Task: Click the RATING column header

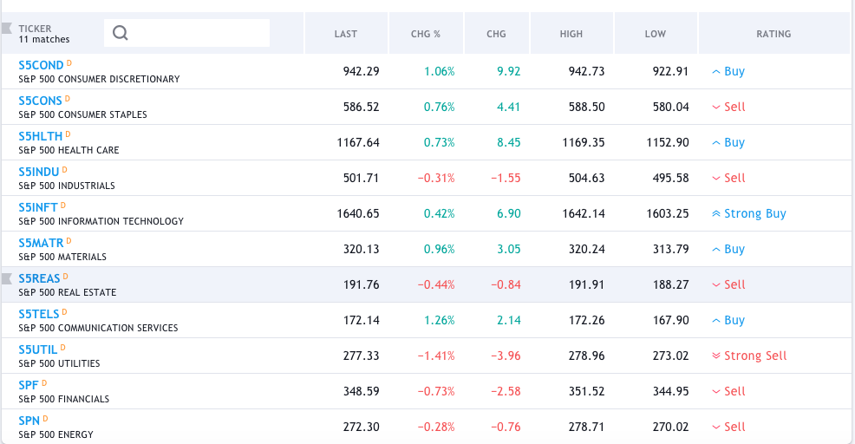Action: click(773, 34)
